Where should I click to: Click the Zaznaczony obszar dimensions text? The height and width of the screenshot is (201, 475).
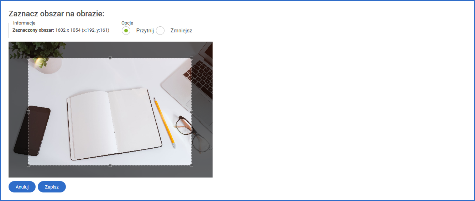pyautogui.click(x=61, y=30)
